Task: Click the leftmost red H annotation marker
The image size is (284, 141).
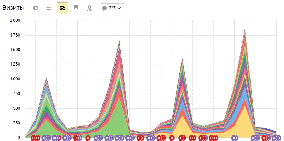Action: tap(34, 138)
